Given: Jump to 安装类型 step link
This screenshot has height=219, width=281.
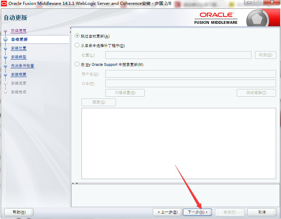Looking at the screenshot, I should coord(19,57).
